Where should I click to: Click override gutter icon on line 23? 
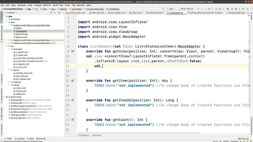[73, 120]
